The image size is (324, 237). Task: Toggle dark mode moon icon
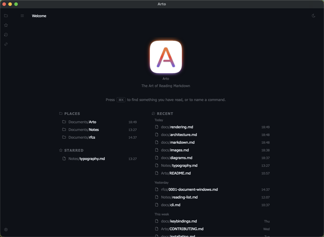313,16
